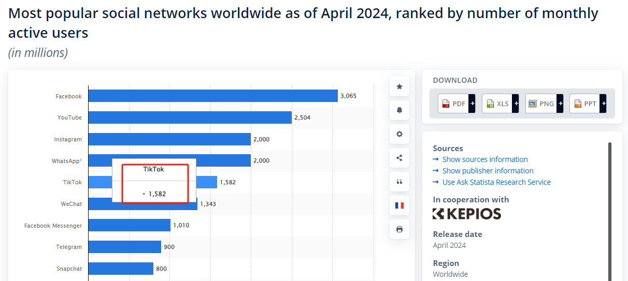Click the Kepios logo
The image size is (628, 281).
(x=467, y=214)
